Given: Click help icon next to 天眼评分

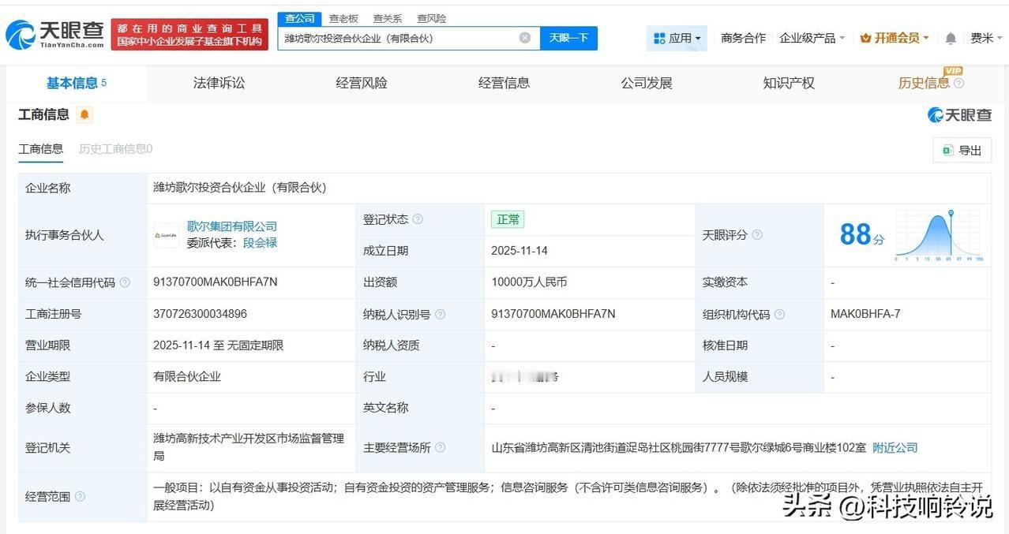Looking at the screenshot, I should (757, 234).
